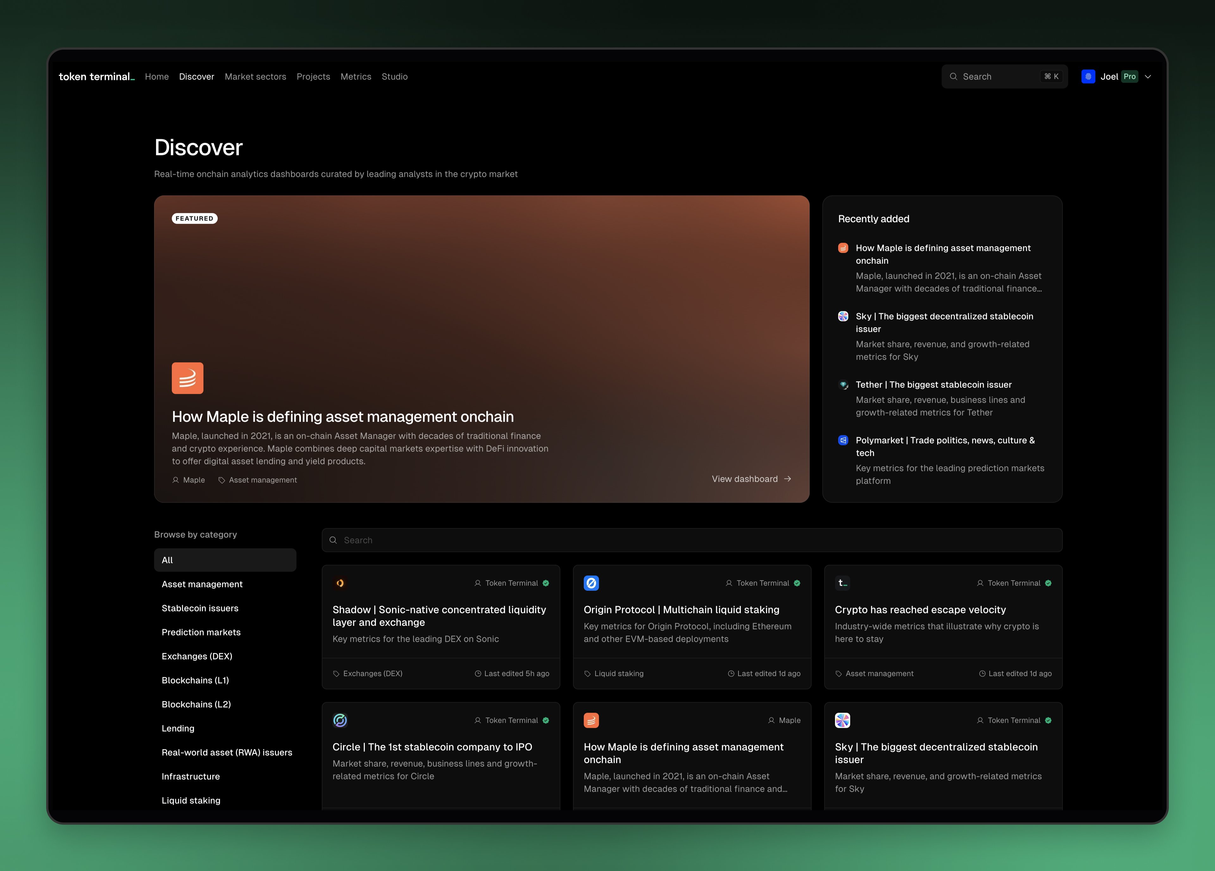
Task: Expand the Joel account dropdown chevron
Action: pos(1148,77)
